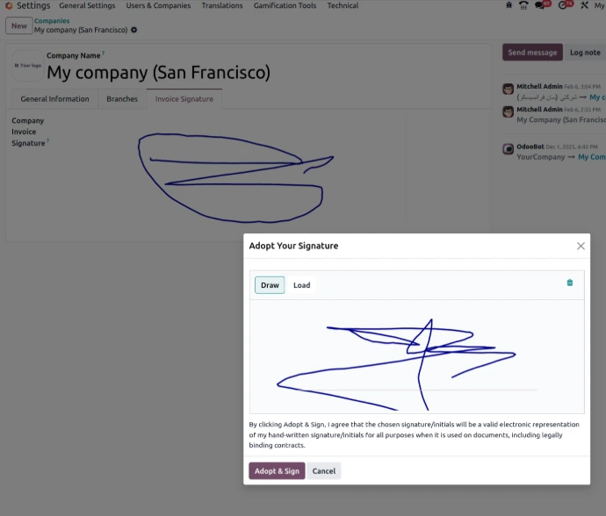Expand the Users & Companies menu
The image size is (606, 516).
click(x=158, y=5)
